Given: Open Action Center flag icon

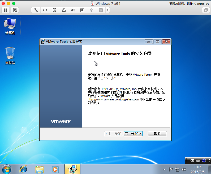Looking at the screenshot, I should 171,169.
